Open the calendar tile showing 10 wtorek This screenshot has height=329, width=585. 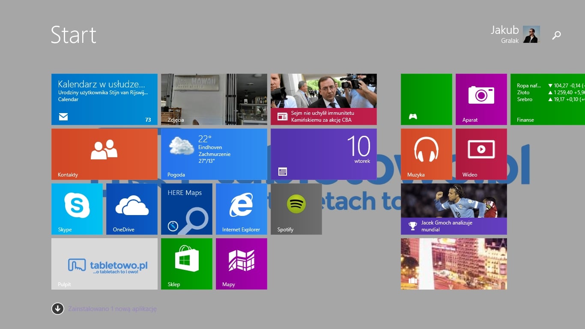coord(324,154)
